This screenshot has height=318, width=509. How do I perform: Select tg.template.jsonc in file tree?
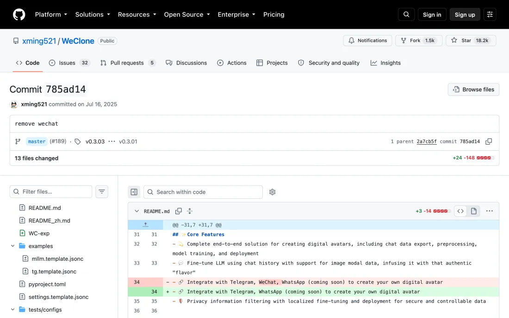coord(54,272)
